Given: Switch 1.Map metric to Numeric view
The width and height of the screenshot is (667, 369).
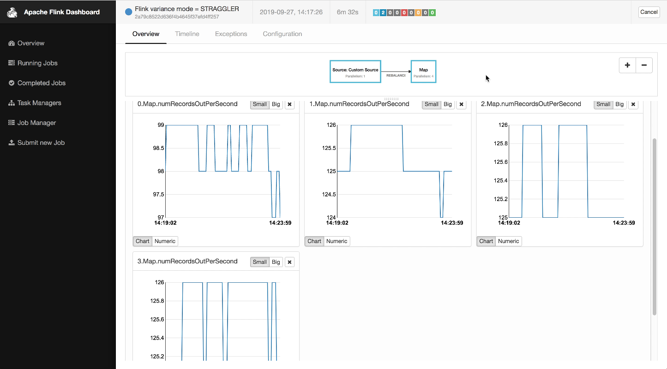Looking at the screenshot, I should tap(337, 241).
